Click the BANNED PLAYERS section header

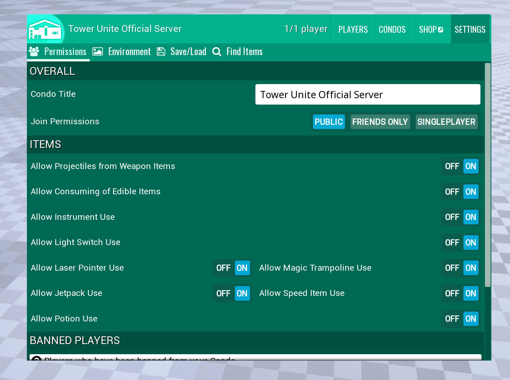tap(255, 341)
